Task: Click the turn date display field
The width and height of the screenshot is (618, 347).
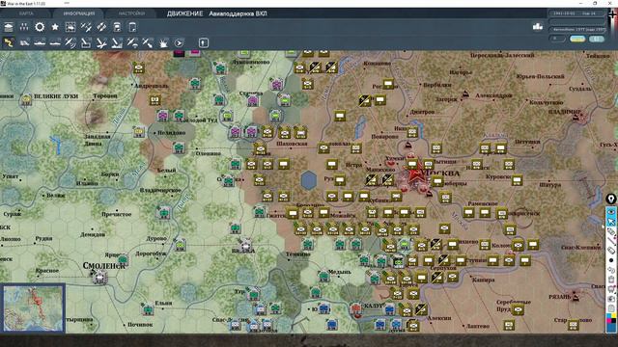Action: tap(576, 13)
